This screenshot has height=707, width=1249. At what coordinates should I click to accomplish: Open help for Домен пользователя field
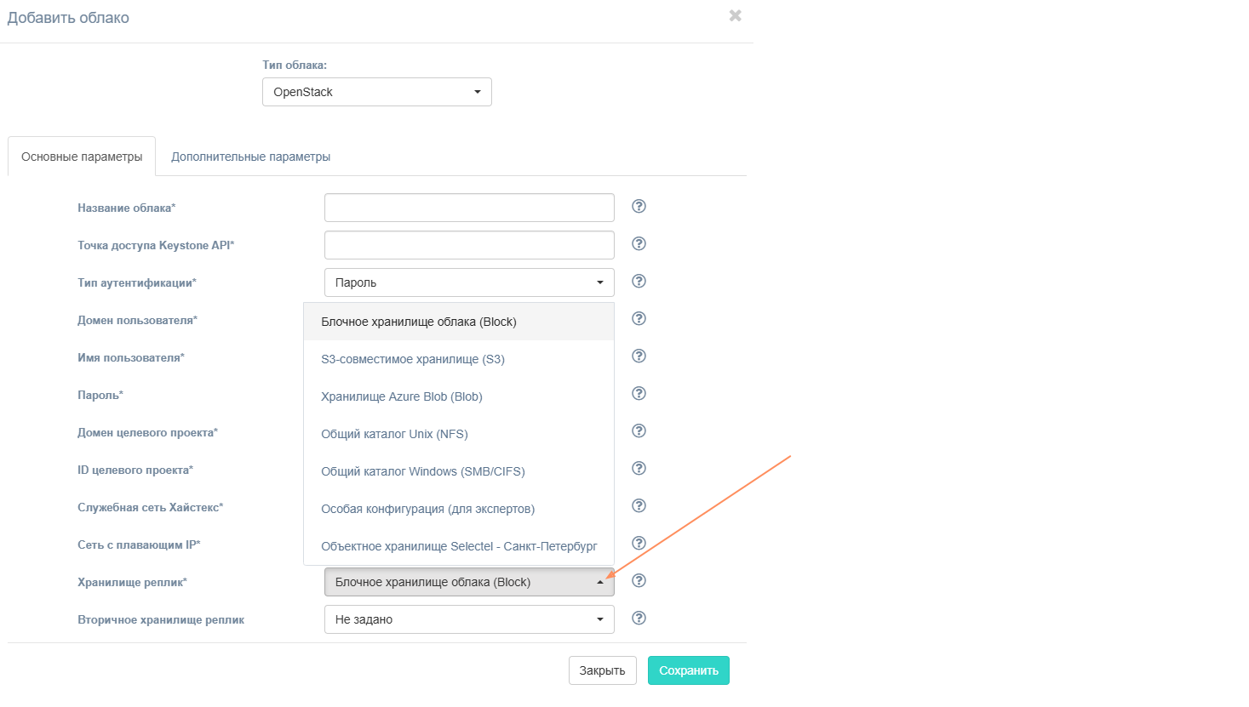639,318
